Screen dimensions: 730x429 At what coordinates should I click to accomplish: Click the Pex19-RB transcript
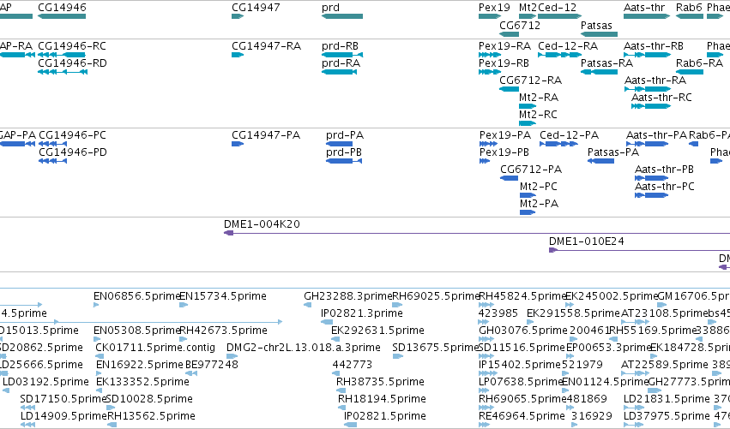pos(490,72)
